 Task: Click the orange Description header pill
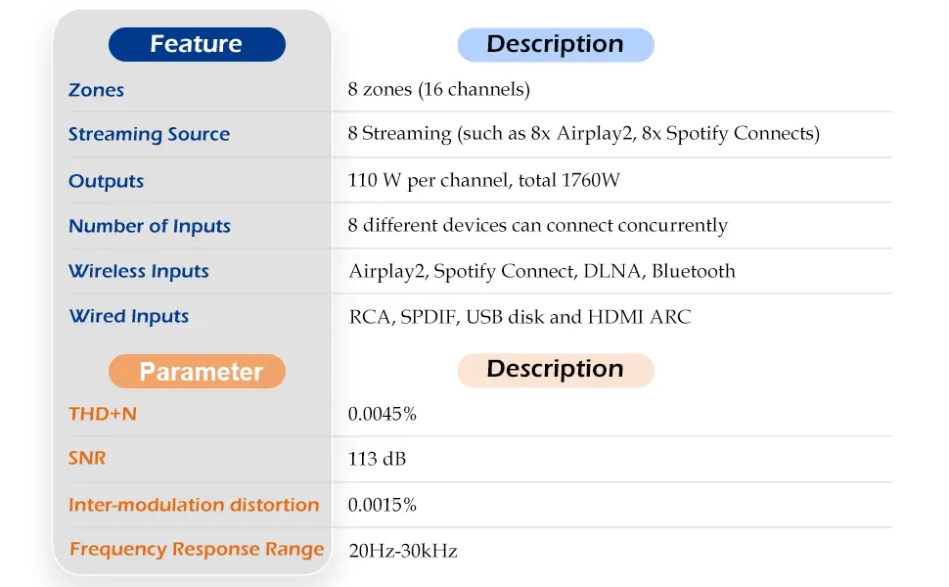pyautogui.click(x=555, y=370)
